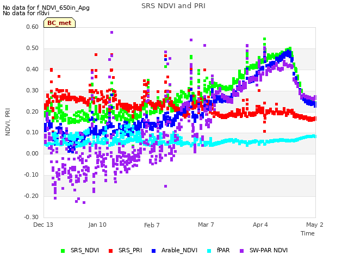Click the Time x-axis label
Viewport: 348px width, 261px height.
tap(308, 233)
